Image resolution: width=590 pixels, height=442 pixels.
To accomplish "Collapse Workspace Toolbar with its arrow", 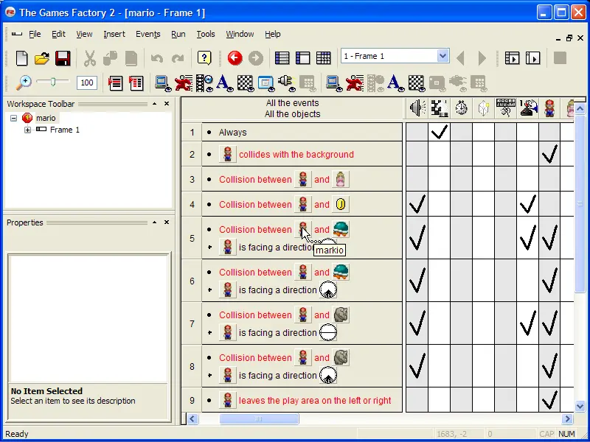I will point(155,104).
